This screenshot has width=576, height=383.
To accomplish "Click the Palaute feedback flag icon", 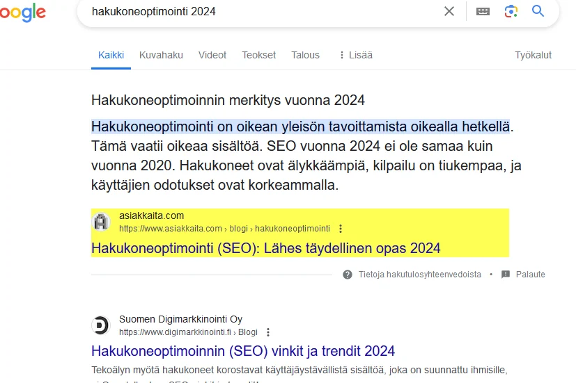I will (506, 275).
